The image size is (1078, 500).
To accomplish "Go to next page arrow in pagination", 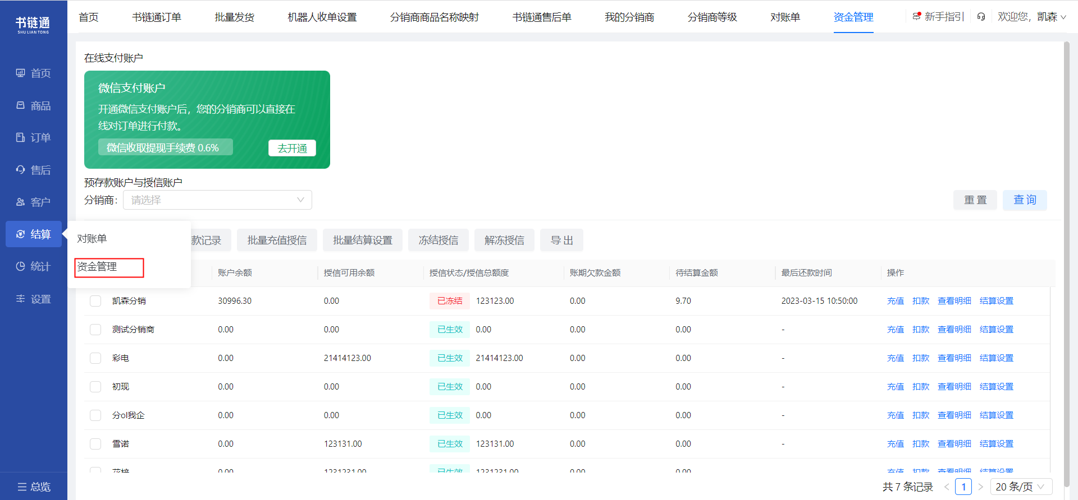I will pyautogui.click(x=980, y=487).
